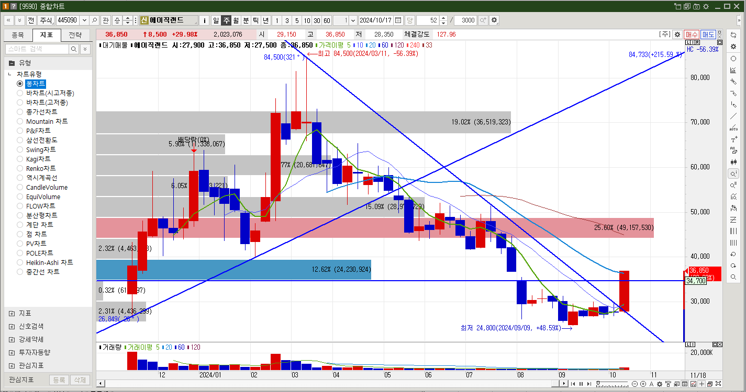Screen dimensions: 746x392
Task: Click the 스마트 검색 input field
Action: [37, 49]
